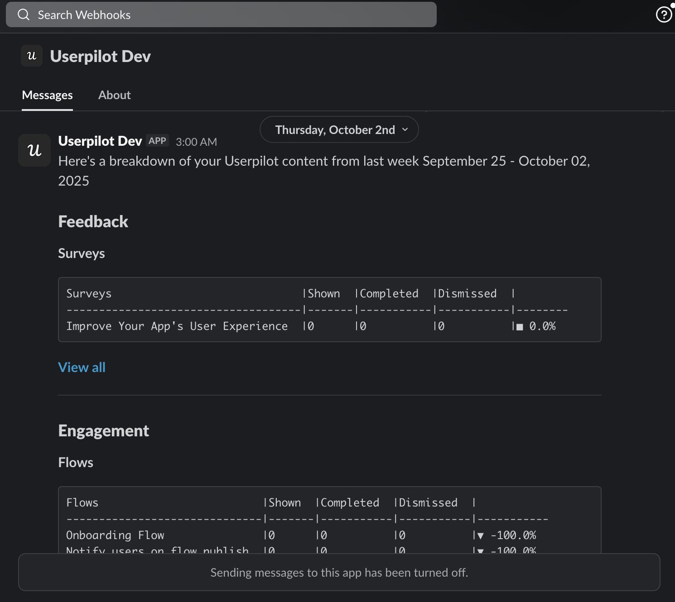675x602 pixels.
Task: Click Userpilot Dev sender name in message
Action: point(100,141)
